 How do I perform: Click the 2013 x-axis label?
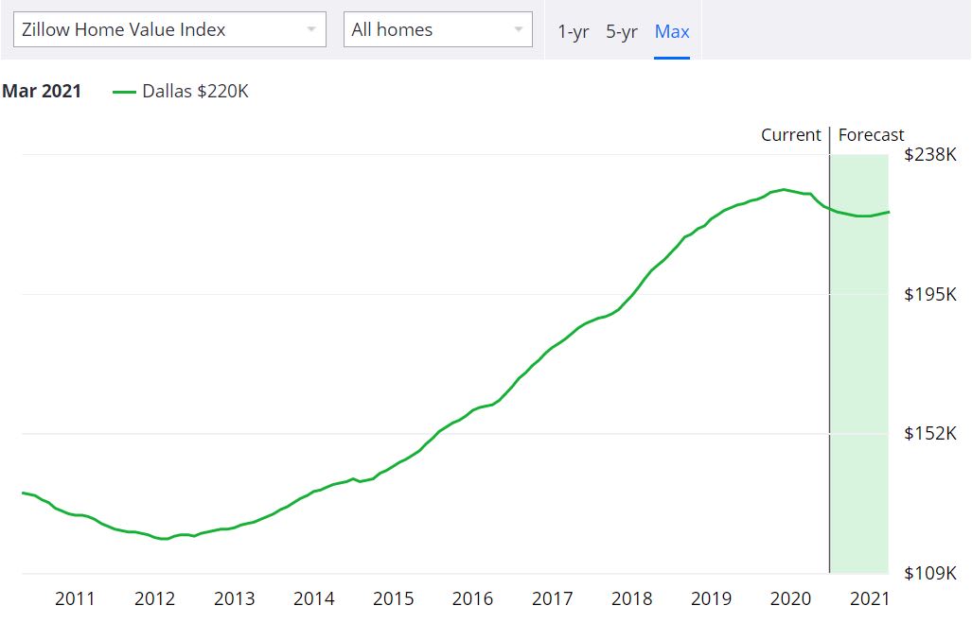(235, 598)
